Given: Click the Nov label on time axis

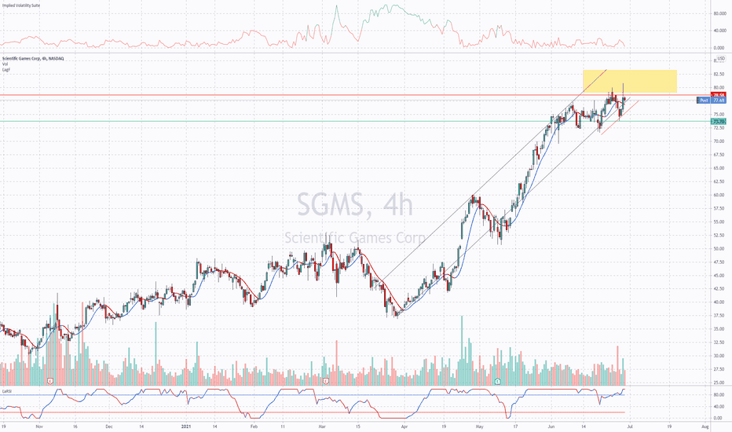Looking at the screenshot, I should 39,427.
